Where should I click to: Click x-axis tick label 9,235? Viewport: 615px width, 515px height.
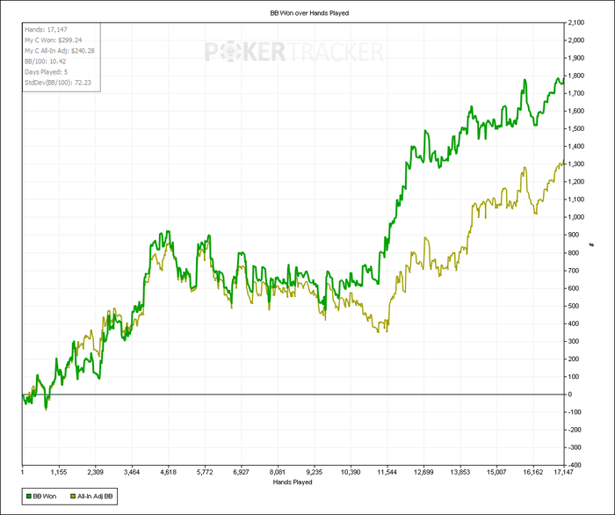click(x=315, y=472)
